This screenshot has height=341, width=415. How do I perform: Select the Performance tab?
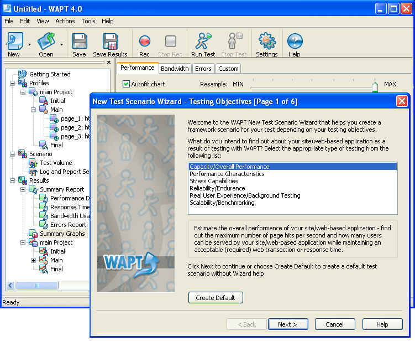pos(138,68)
